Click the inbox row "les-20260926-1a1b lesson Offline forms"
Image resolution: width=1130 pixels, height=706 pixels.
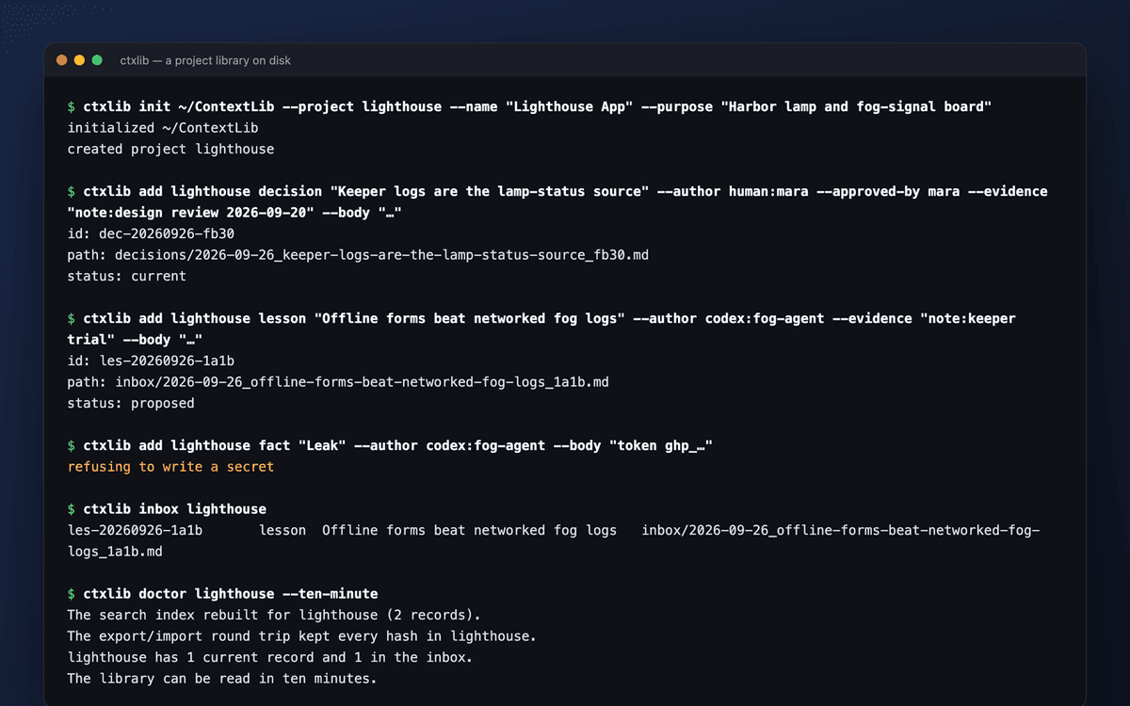(554, 541)
